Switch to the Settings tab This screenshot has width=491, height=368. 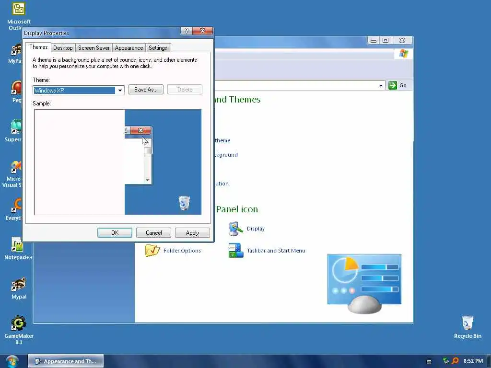[158, 48]
